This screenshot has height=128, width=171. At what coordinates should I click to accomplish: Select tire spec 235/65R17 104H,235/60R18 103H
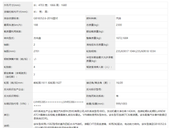[136, 51]
